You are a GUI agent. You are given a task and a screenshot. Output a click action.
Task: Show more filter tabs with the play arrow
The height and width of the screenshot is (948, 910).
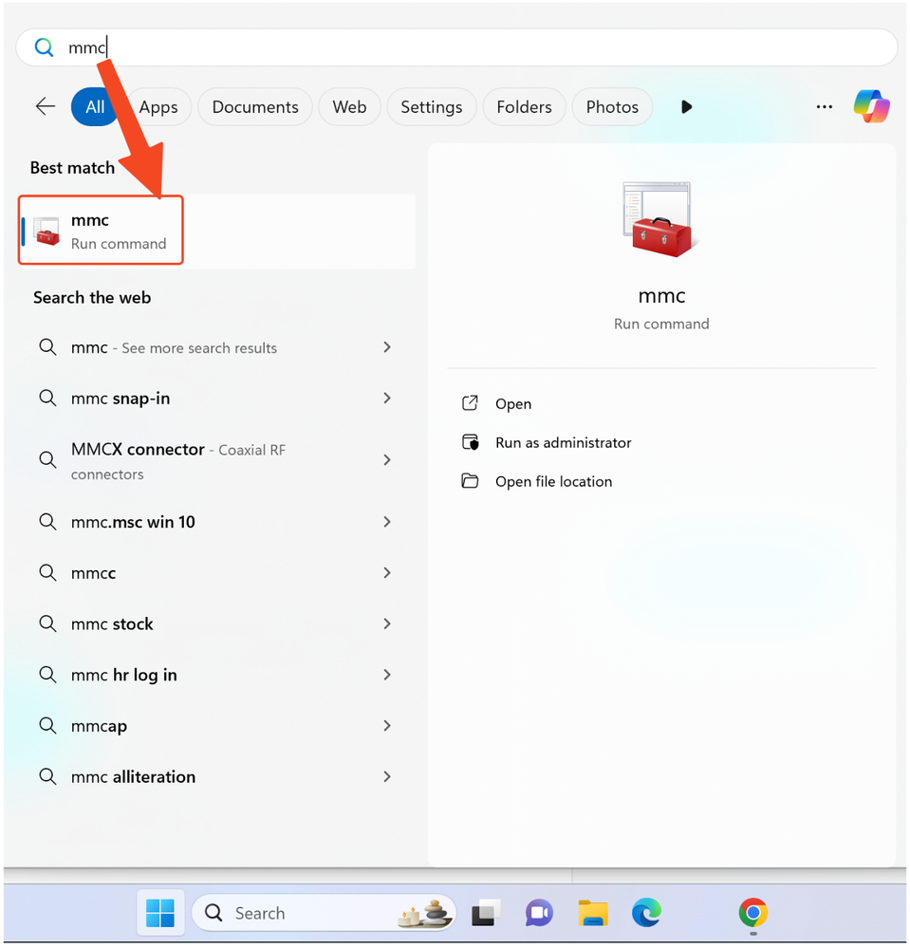686,107
